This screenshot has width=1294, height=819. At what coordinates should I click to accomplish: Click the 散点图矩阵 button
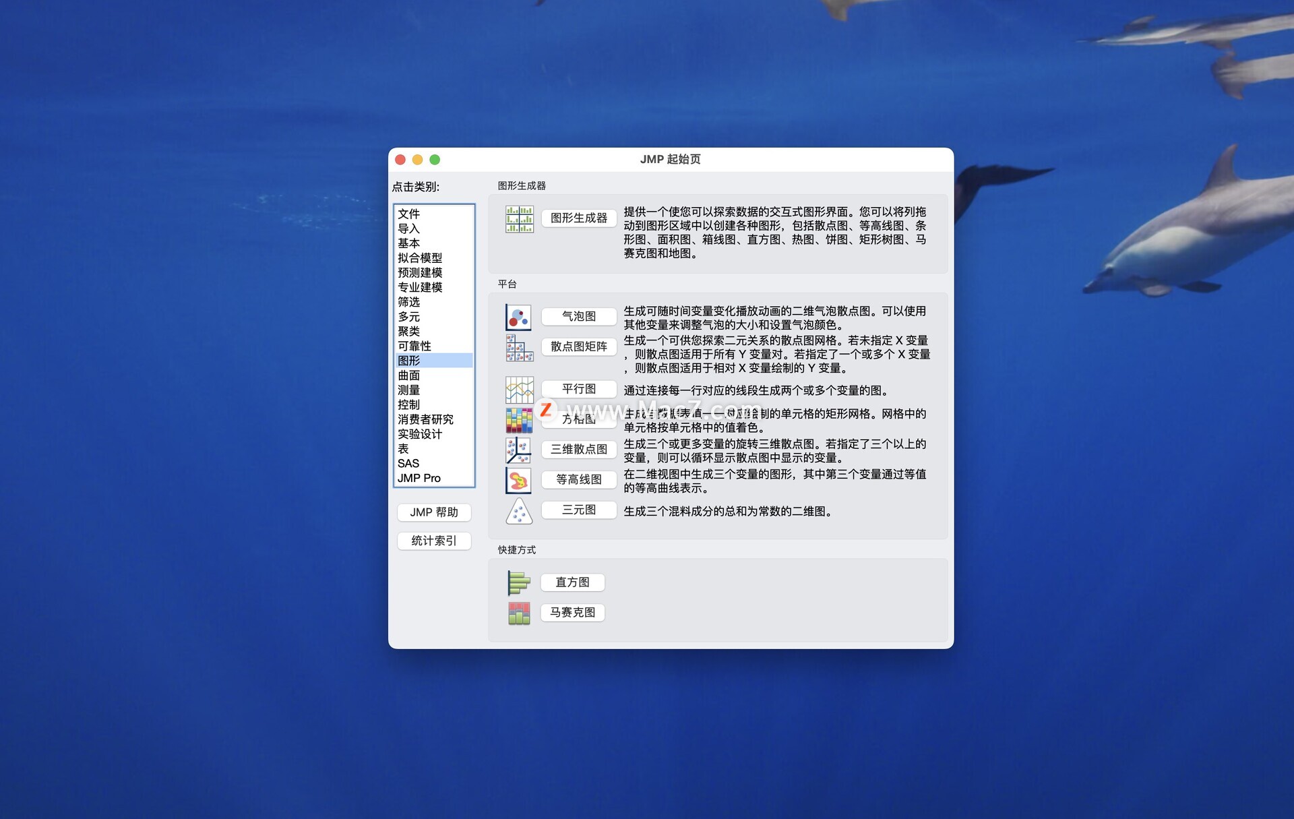pyautogui.click(x=579, y=346)
